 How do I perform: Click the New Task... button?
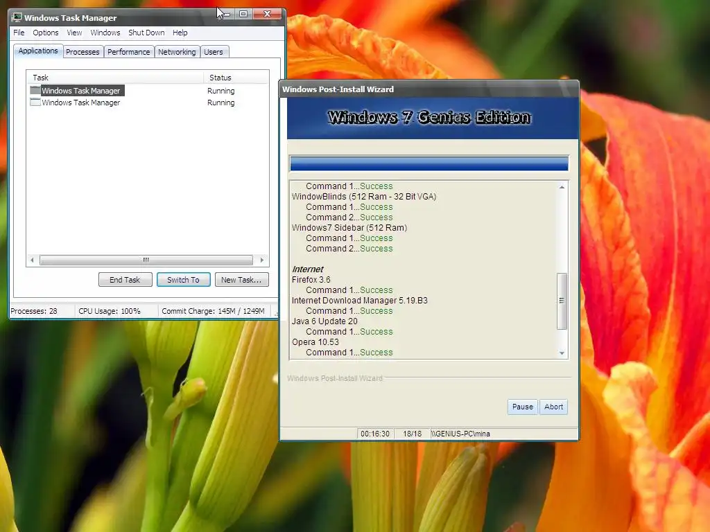point(241,280)
